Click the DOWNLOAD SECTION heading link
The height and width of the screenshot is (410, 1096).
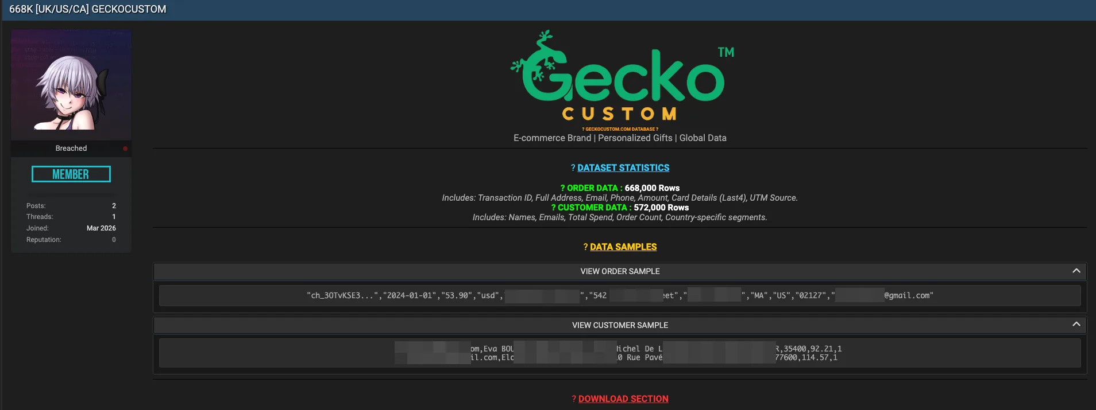tap(623, 399)
